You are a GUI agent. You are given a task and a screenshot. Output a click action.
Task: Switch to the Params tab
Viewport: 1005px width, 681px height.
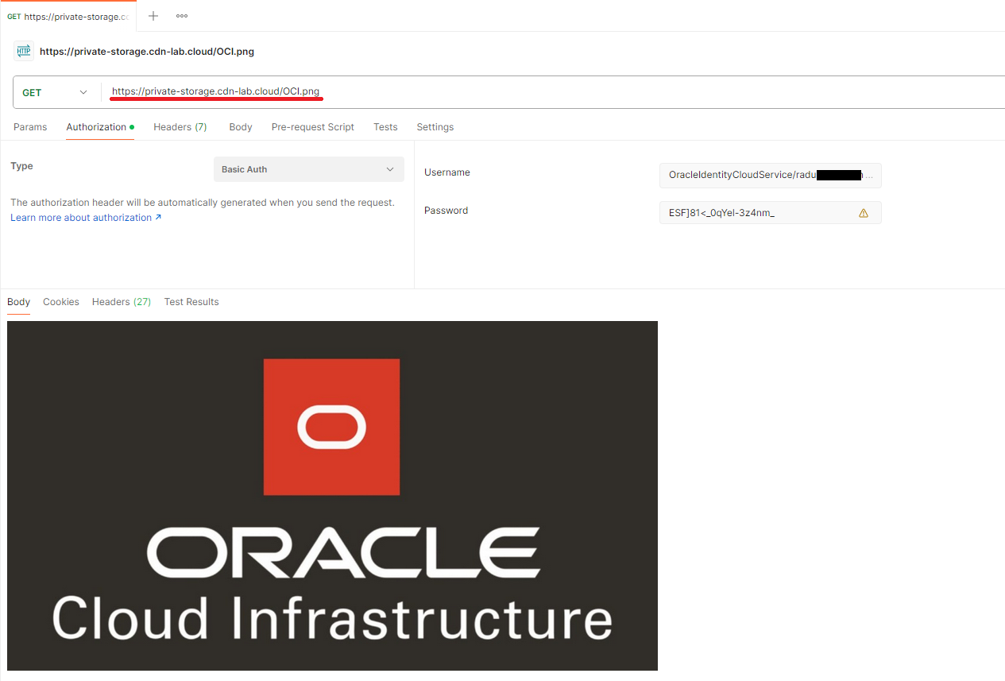point(30,127)
